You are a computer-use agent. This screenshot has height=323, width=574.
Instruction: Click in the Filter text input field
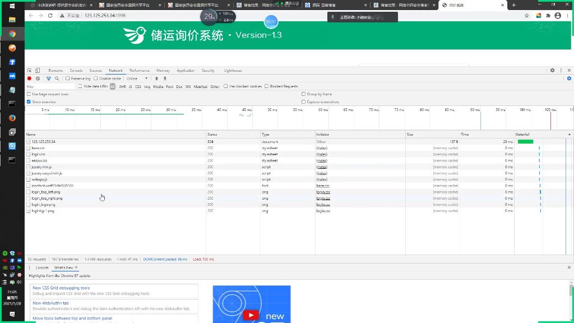tap(50, 86)
